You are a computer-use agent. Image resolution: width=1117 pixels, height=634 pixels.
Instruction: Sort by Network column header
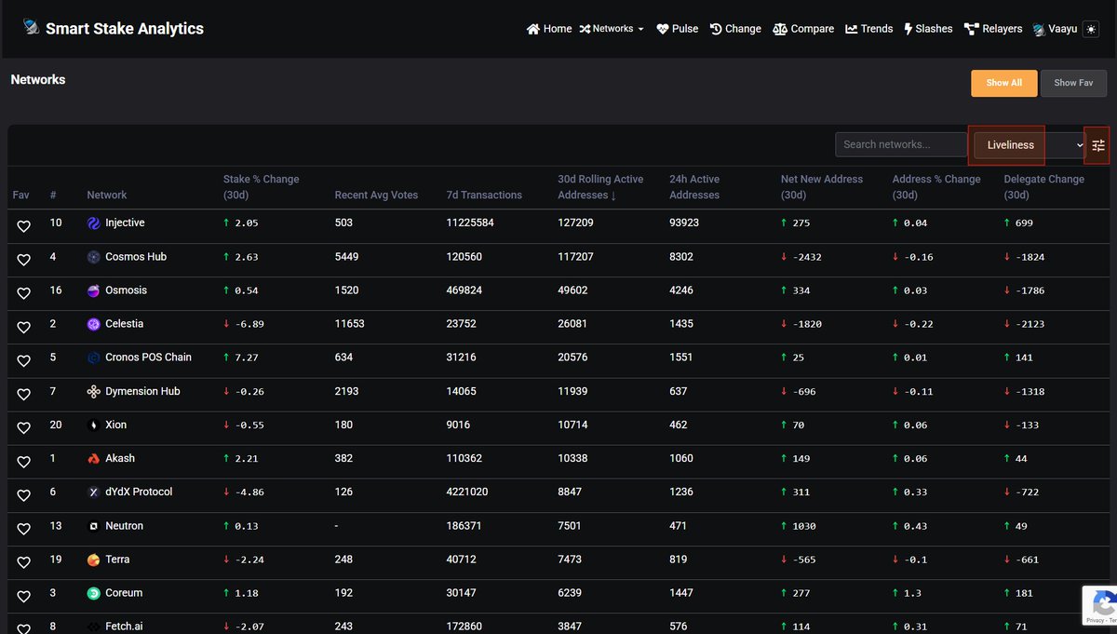tap(107, 195)
